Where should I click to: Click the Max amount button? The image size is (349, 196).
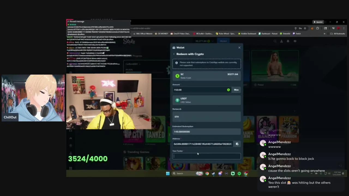236,90
